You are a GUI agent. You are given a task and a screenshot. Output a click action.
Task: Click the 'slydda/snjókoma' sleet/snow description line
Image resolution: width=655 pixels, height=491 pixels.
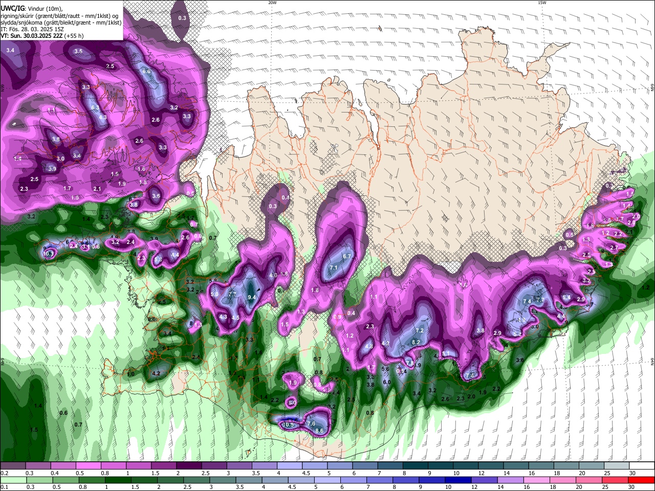coord(61,23)
